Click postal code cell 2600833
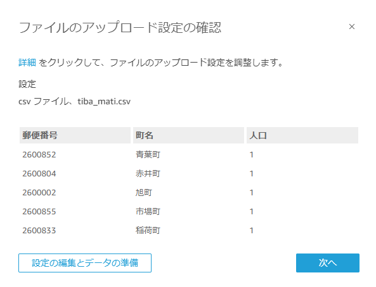 (x=39, y=230)
